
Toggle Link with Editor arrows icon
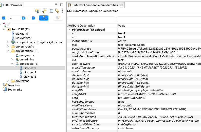(57, 11)
